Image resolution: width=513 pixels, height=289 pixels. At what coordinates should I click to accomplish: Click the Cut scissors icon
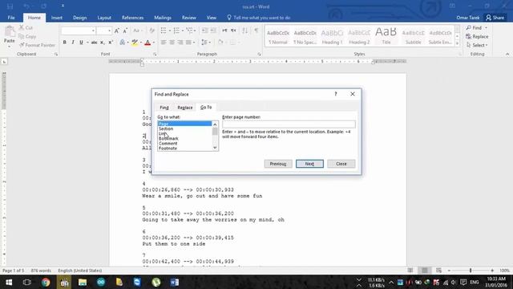(22, 27)
